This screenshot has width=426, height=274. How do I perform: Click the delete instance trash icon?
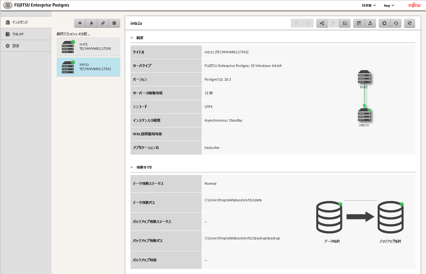[114, 23]
